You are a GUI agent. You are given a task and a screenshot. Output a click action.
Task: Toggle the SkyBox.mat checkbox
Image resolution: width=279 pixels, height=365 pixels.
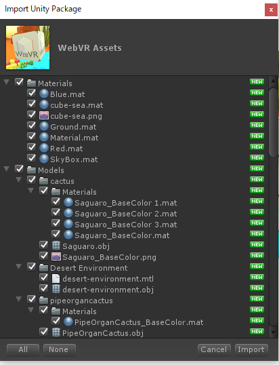[x=31, y=159]
